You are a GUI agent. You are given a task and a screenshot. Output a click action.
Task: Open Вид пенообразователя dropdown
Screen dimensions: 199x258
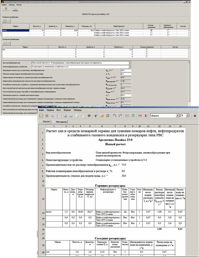(130, 62)
